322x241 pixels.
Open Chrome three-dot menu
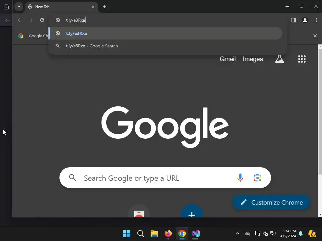coord(316,20)
